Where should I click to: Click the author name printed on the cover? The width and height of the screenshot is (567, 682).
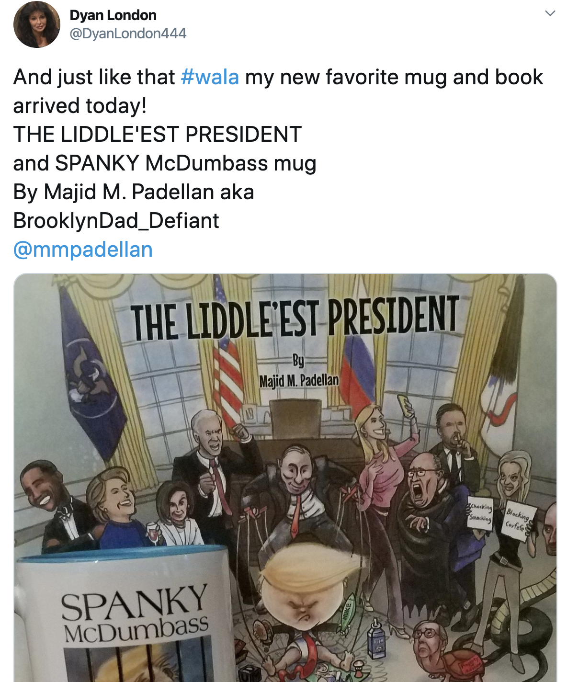[299, 381]
